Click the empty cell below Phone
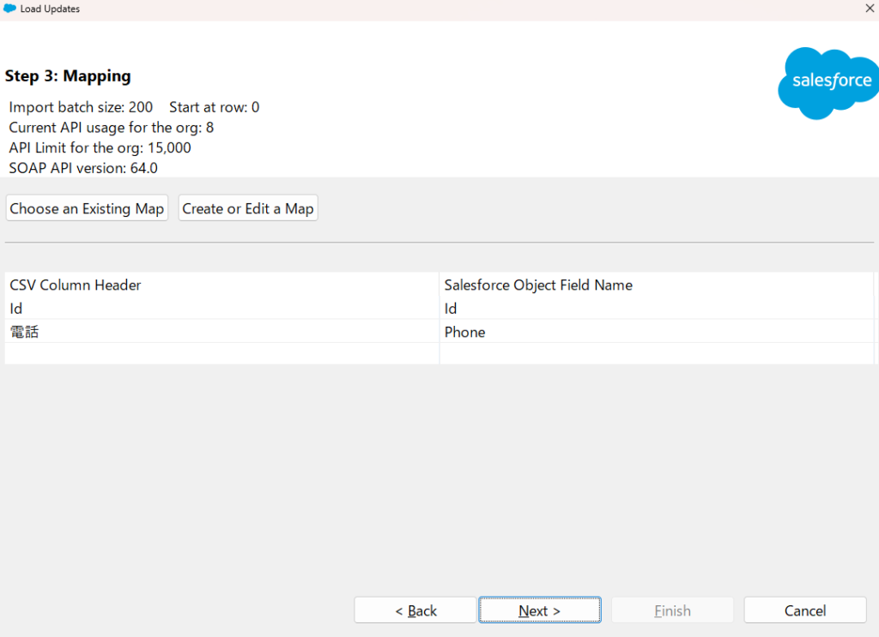This screenshot has height=637, width=879. [x=656, y=353]
